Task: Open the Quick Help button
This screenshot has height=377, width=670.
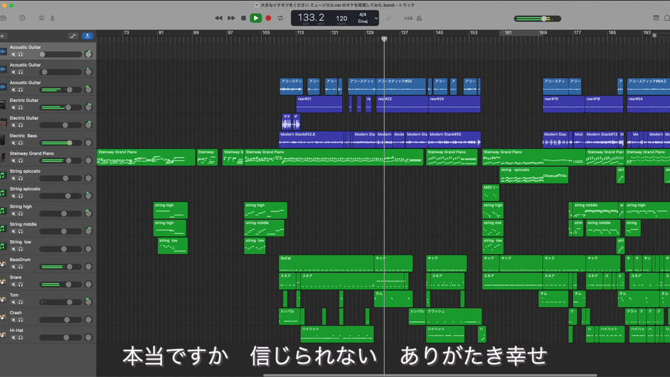Action: 22,18
